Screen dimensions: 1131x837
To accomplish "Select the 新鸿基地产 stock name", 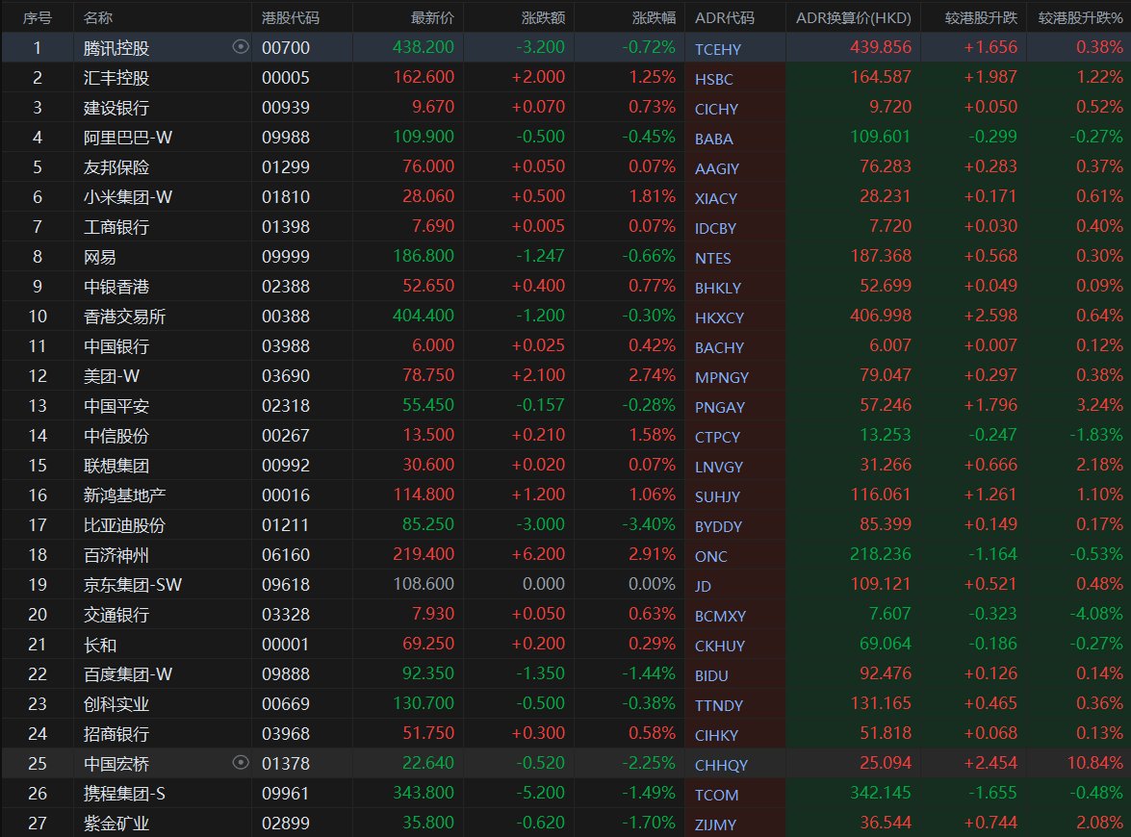I will click(125, 495).
